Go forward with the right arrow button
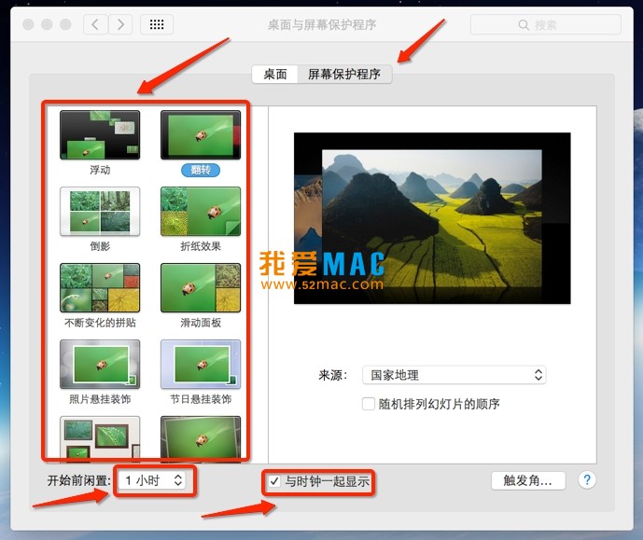 click(120, 24)
